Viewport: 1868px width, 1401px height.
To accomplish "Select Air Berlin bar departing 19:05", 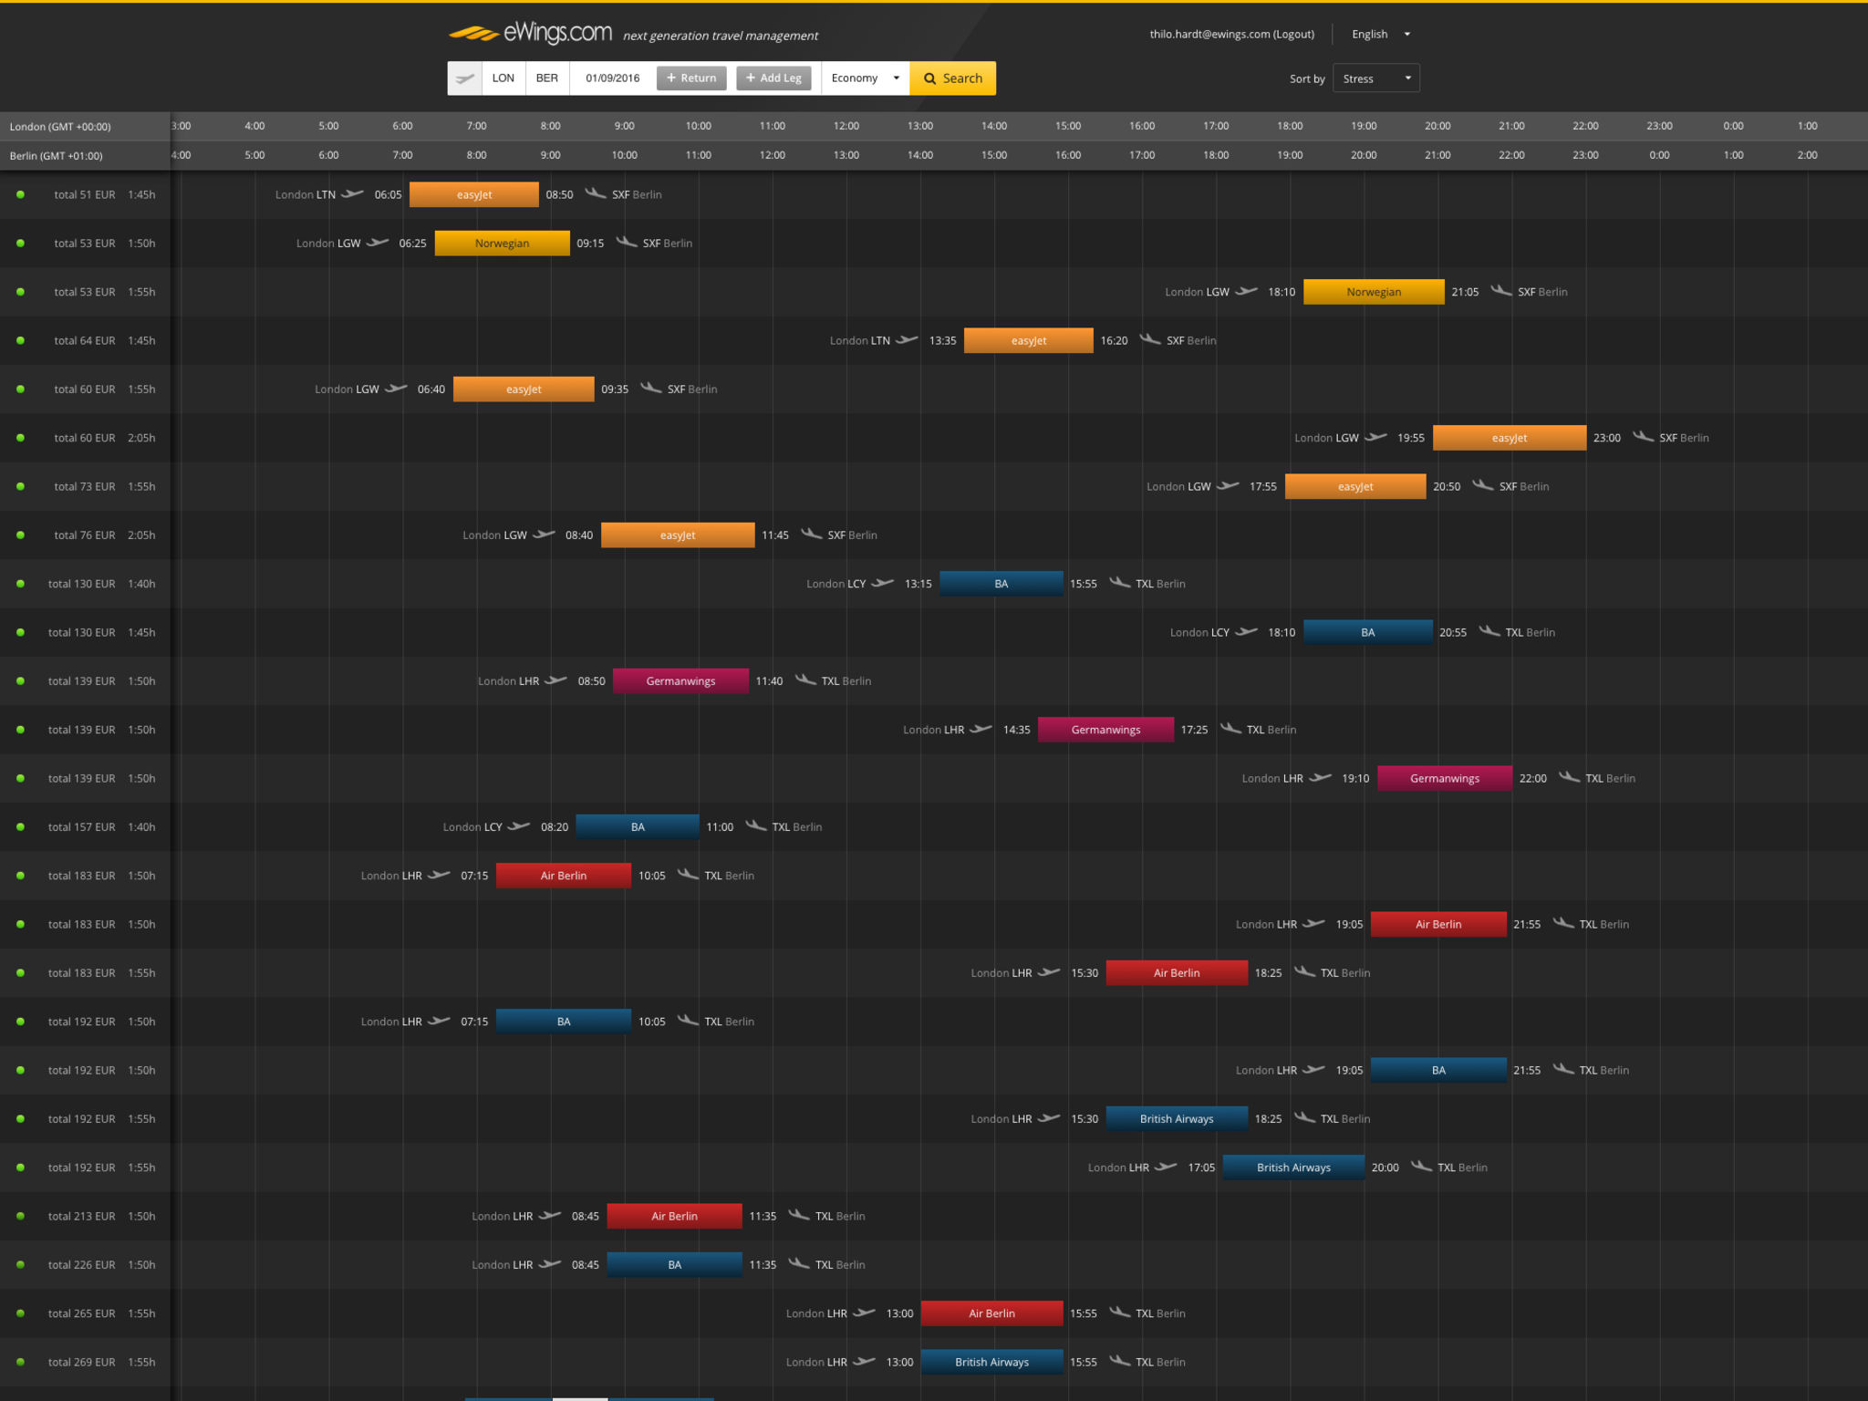I will 1438,924.
